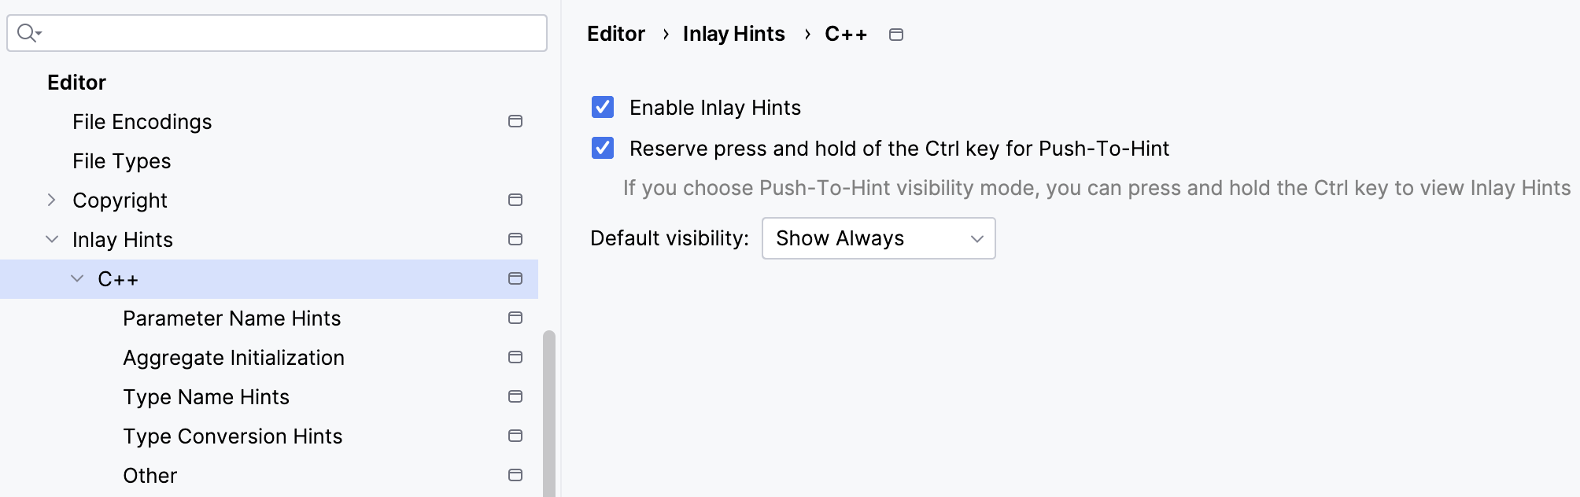Click the icon beside the highlighted C++ entry
The width and height of the screenshot is (1580, 497).
tap(515, 278)
